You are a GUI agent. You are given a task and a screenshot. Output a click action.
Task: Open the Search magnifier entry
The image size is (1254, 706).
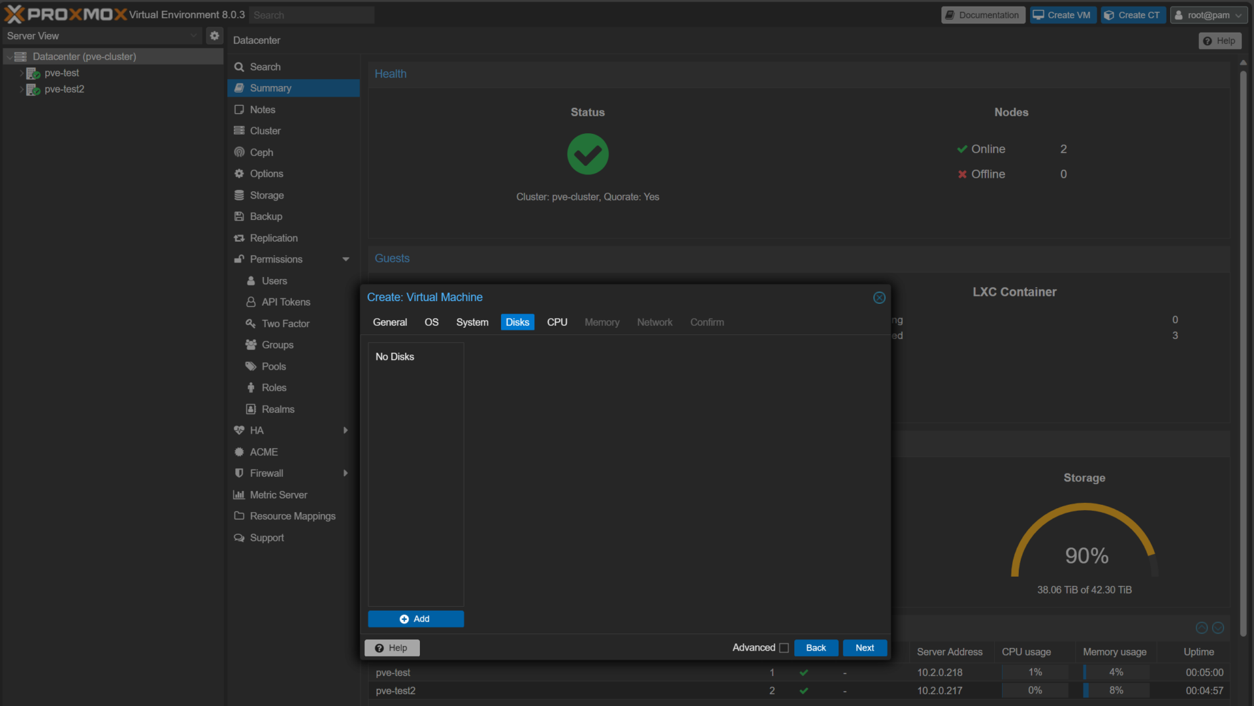pos(239,67)
